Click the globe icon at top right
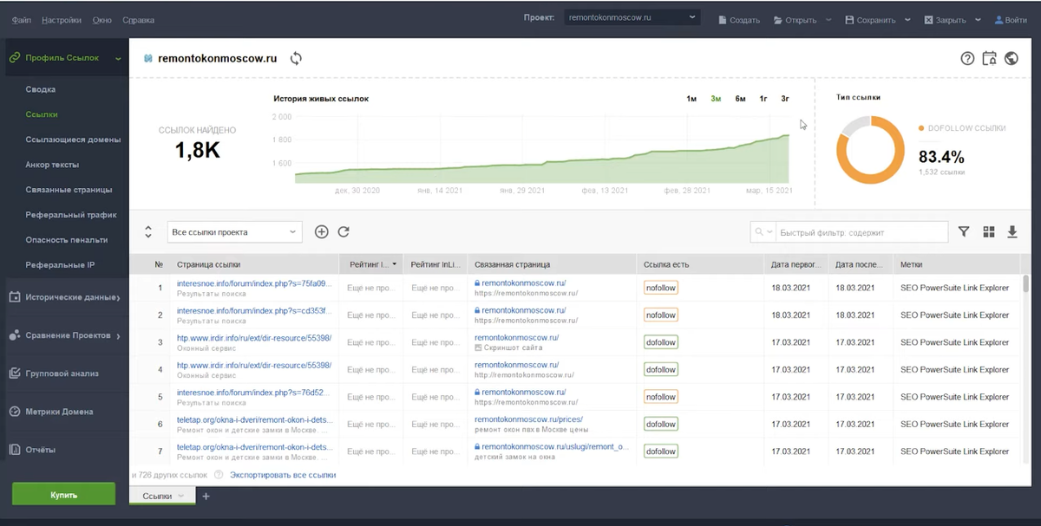The image size is (1041, 526). tap(1011, 59)
